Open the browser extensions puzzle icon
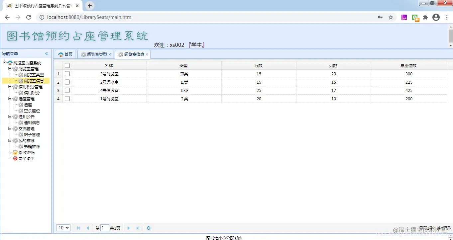The width and height of the screenshot is (453, 240). (x=425, y=17)
